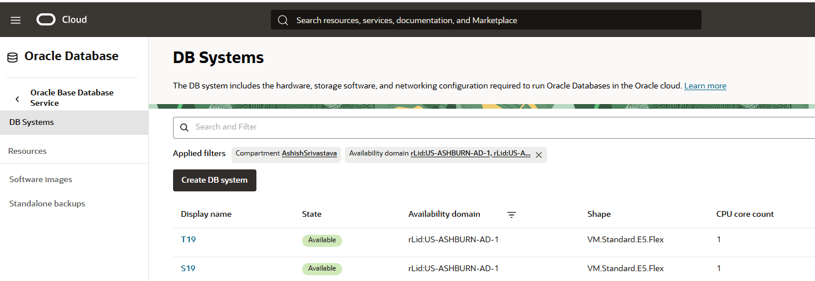Click the search icon in filter box
The image size is (815, 281).
[185, 128]
